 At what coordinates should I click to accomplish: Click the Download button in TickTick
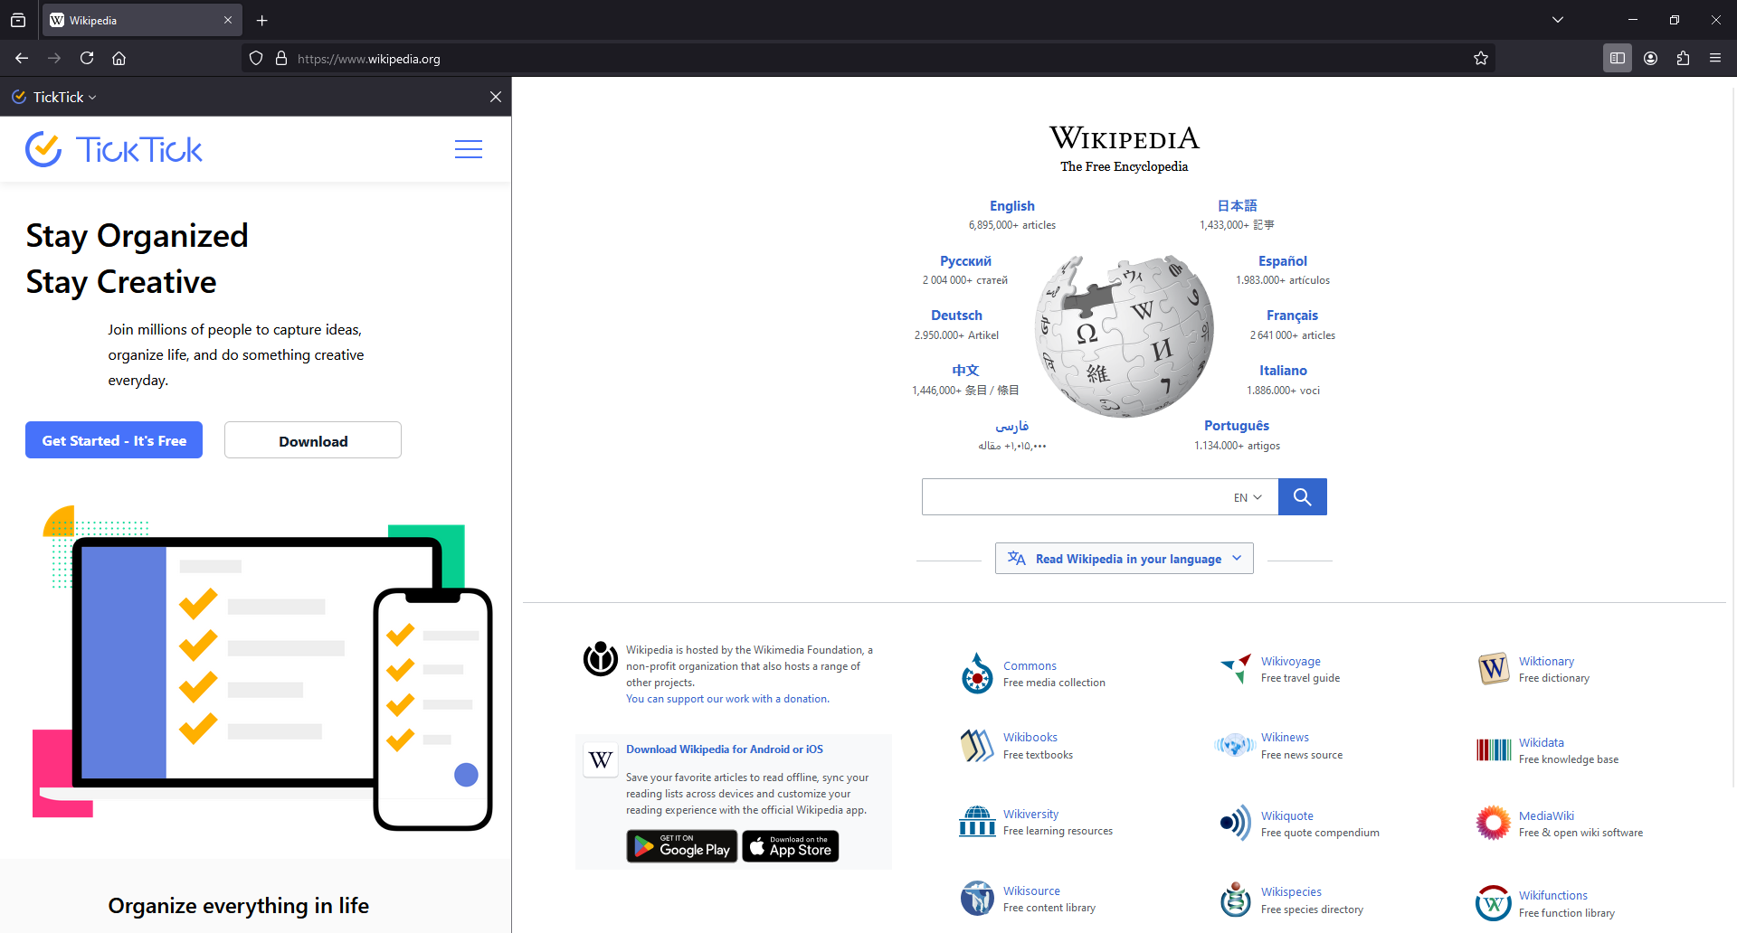[x=313, y=440]
